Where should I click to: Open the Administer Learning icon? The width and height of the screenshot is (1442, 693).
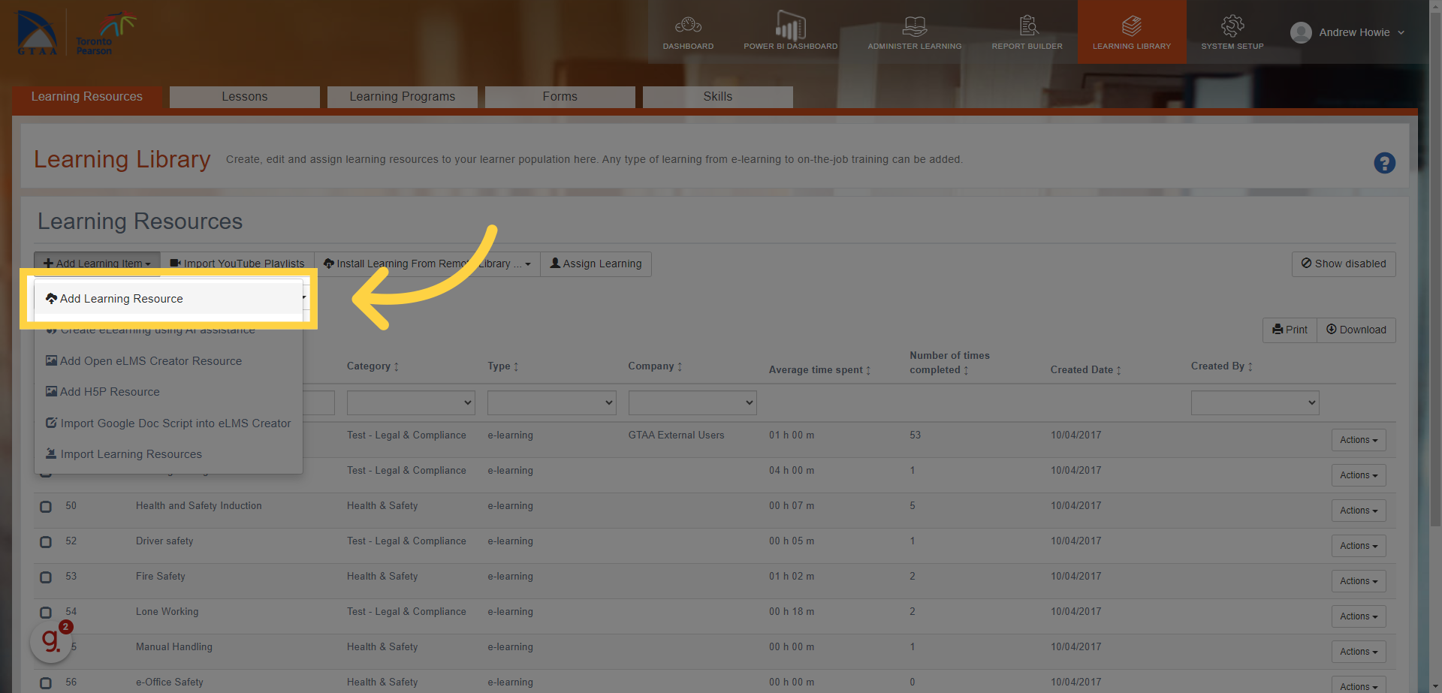914,26
